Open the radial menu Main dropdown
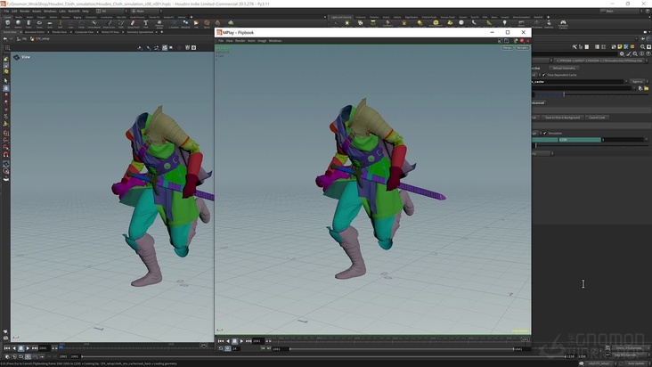Screen dimensions: 652x367 [145, 12]
